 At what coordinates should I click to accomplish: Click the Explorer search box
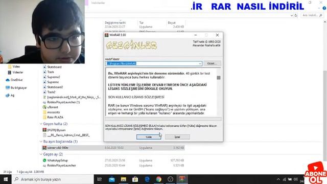tap(312, 15)
